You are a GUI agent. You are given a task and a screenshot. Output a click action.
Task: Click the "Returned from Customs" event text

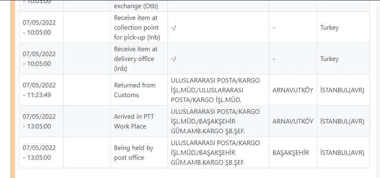(x=134, y=90)
